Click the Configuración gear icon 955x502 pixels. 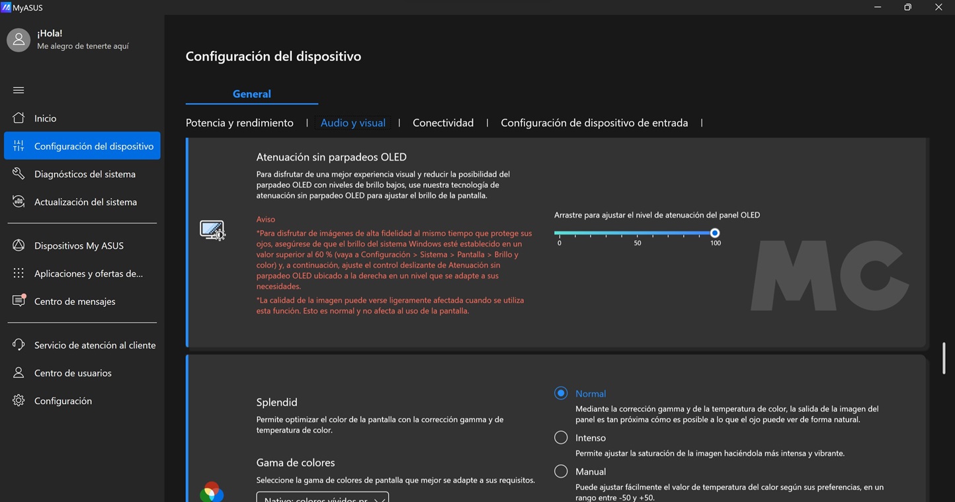[x=19, y=401]
